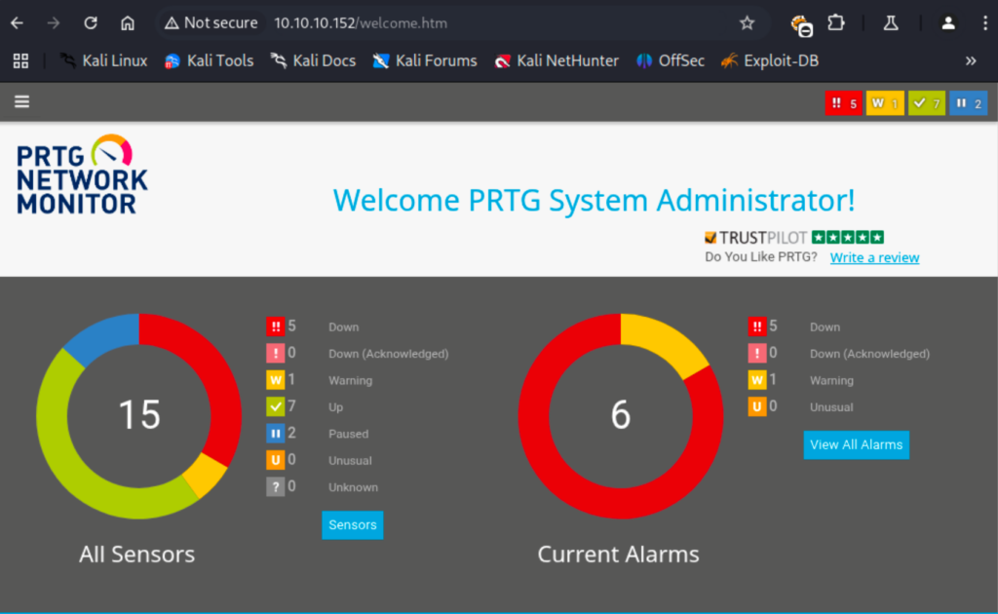998x614 pixels.
Task: Open the browser three-dot menu
Action: [984, 23]
